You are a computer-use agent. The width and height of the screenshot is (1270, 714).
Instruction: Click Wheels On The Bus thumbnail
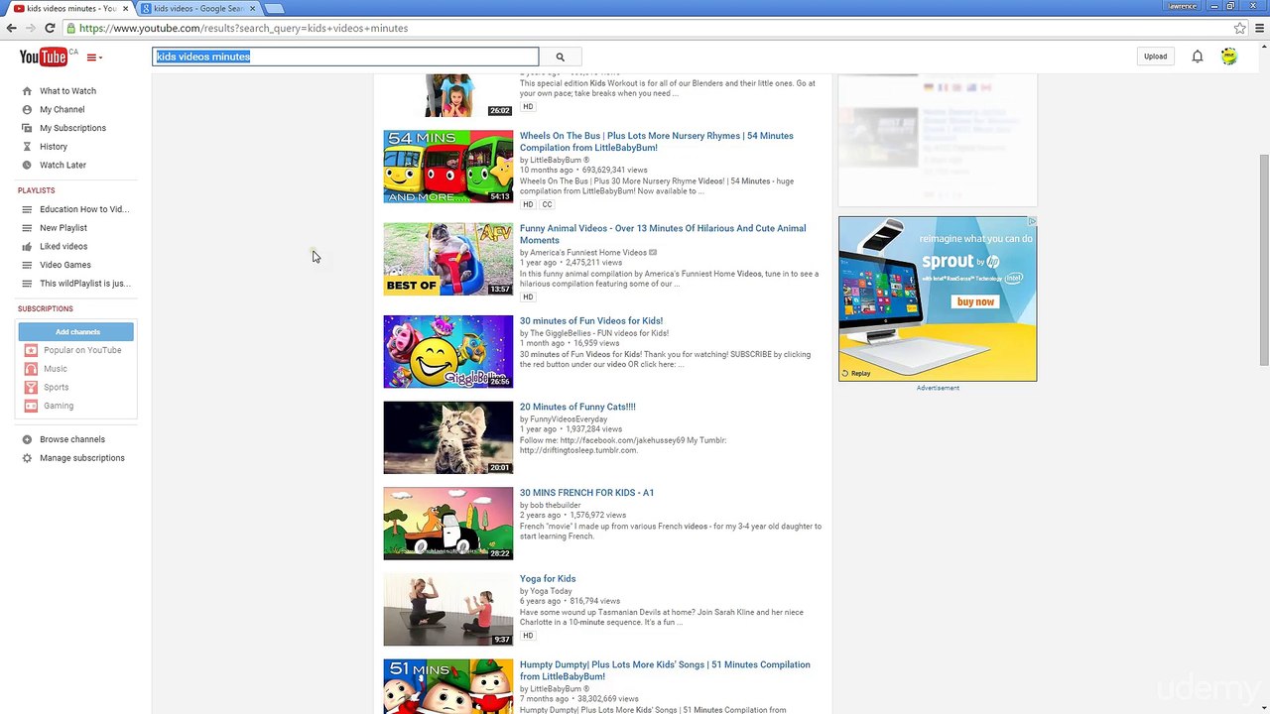coord(448,167)
